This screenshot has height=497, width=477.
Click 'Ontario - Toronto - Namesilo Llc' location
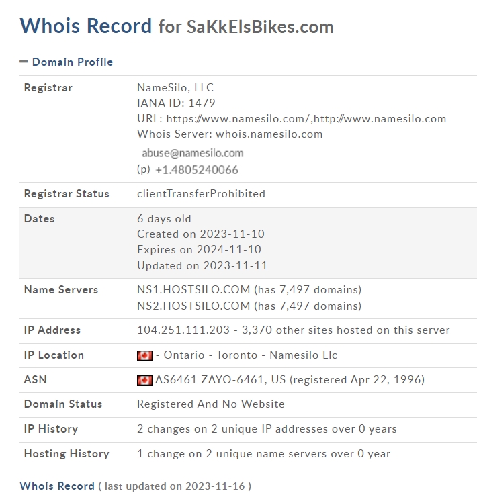click(250, 355)
